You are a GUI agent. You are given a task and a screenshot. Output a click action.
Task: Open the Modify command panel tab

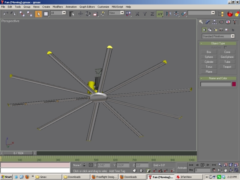point(208,22)
